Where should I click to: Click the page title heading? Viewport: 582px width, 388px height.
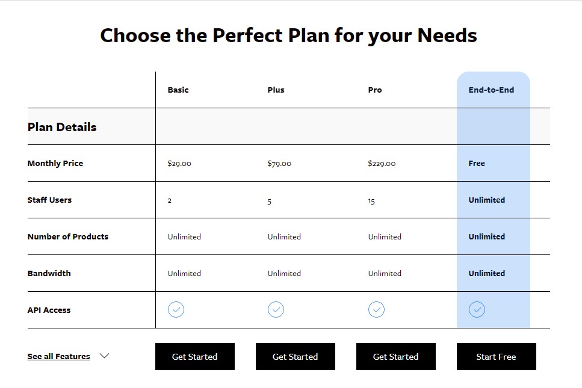click(288, 35)
